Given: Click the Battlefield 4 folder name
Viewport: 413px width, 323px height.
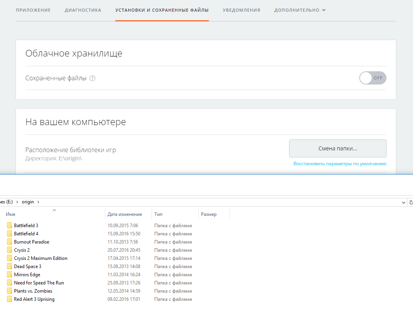Looking at the screenshot, I should [x=26, y=234].
